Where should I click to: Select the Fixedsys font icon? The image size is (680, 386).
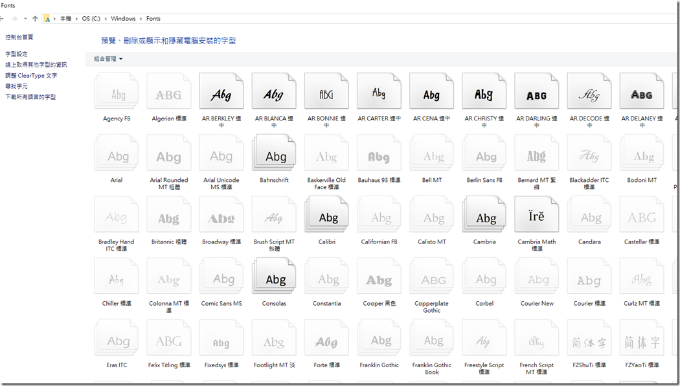coord(221,337)
